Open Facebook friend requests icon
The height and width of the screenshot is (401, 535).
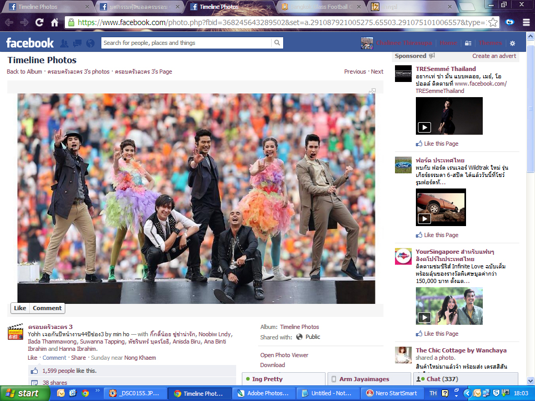coord(64,43)
